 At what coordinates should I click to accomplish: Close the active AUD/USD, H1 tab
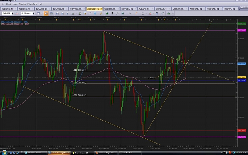pos(101,9)
